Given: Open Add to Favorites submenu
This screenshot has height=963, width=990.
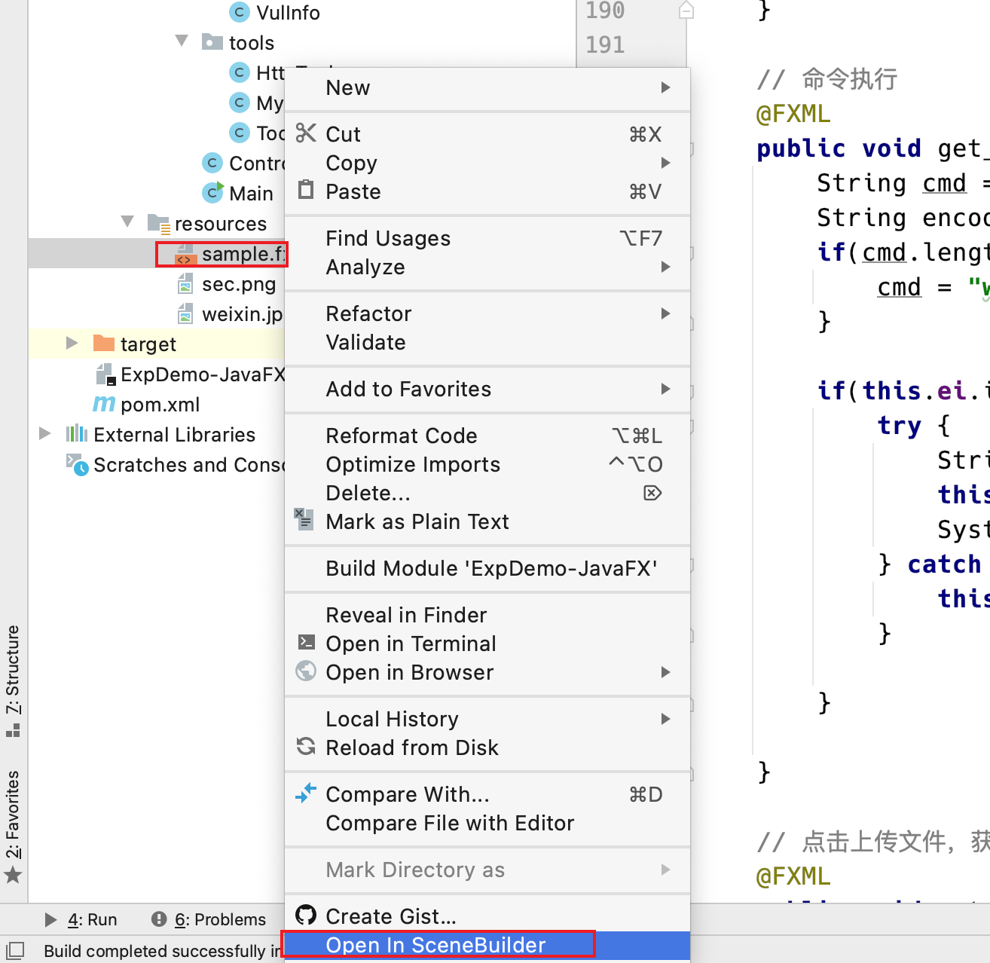Looking at the screenshot, I should (487, 389).
